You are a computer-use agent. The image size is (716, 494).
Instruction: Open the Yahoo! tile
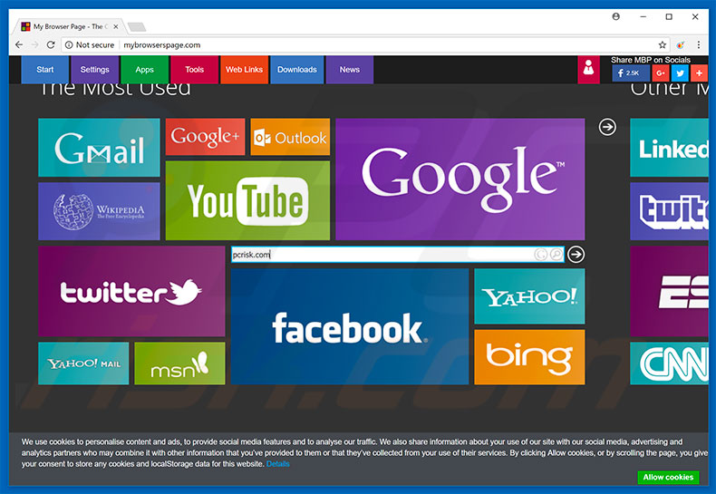529,296
